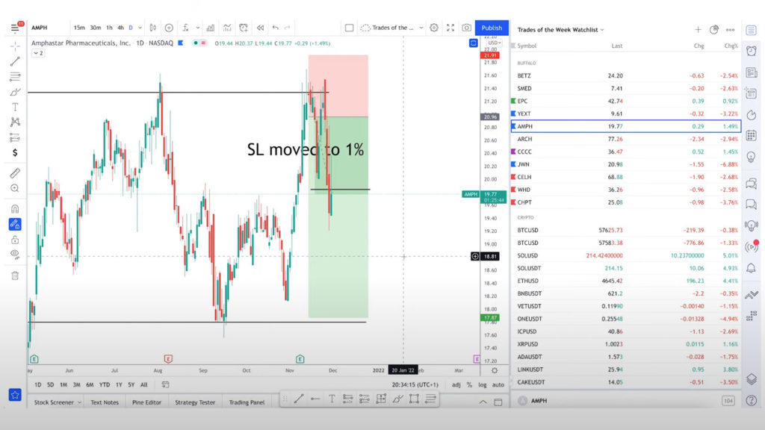The width and height of the screenshot is (765, 430).
Task: Open the USD currency dropdown
Action: click(x=494, y=43)
